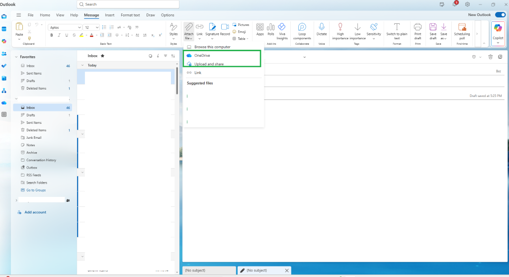This screenshot has width=509, height=277.
Task: Open settings gear in title bar
Action: point(467,4)
